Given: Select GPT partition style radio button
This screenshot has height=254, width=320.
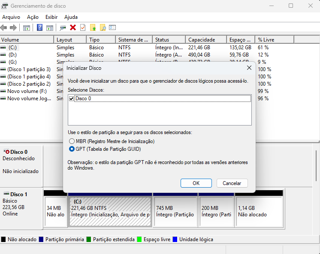Looking at the screenshot, I should pyautogui.click(x=72, y=149).
